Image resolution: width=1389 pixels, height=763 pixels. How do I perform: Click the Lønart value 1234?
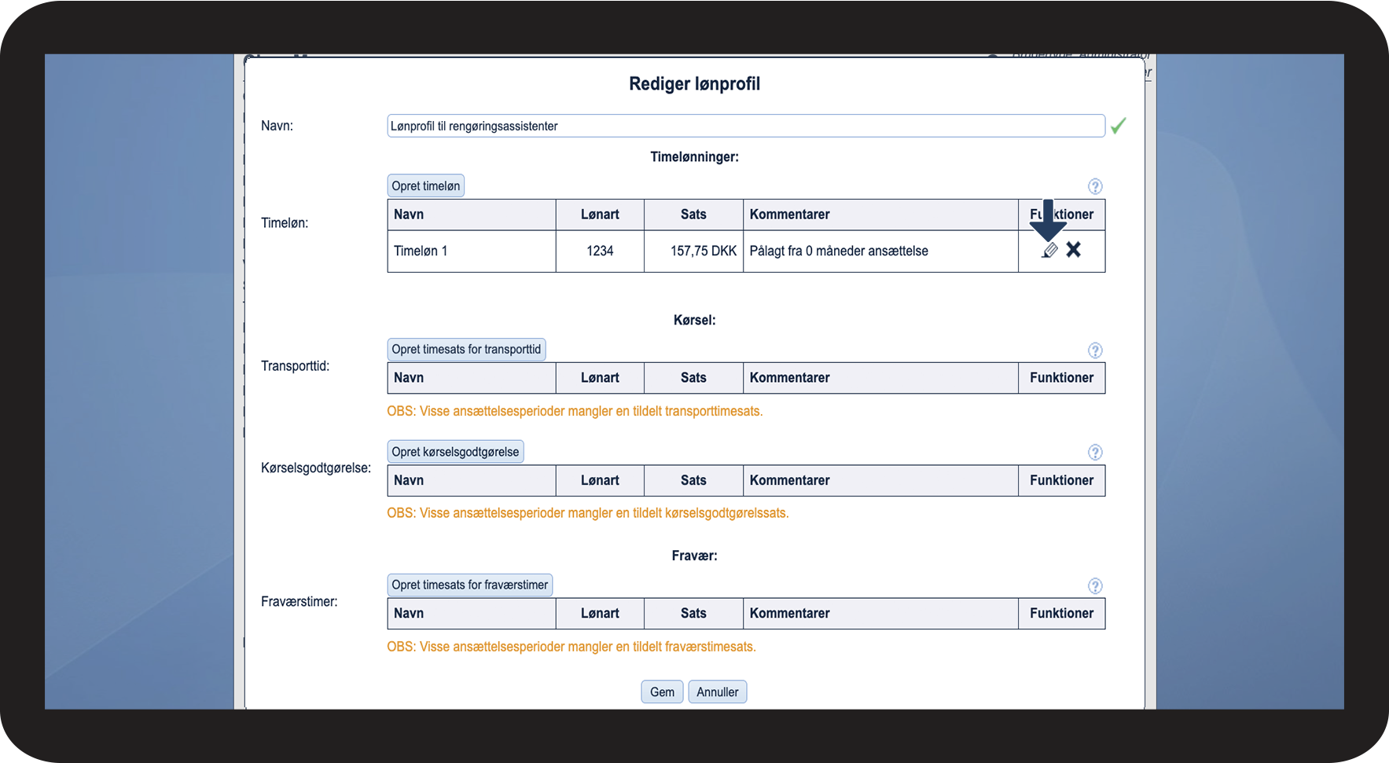[600, 251]
